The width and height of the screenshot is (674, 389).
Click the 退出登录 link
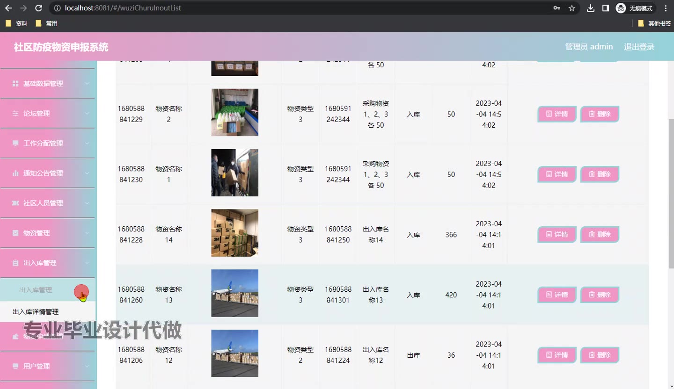click(638, 47)
